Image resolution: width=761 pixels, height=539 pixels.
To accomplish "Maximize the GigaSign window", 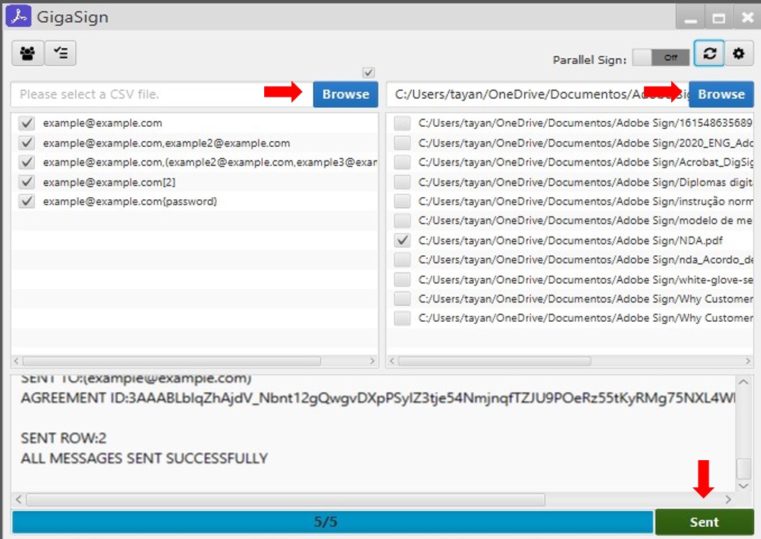I will point(719,17).
